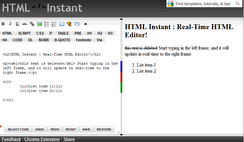Insert Via tag button
244x142 pixels.
(x=99, y=40)
